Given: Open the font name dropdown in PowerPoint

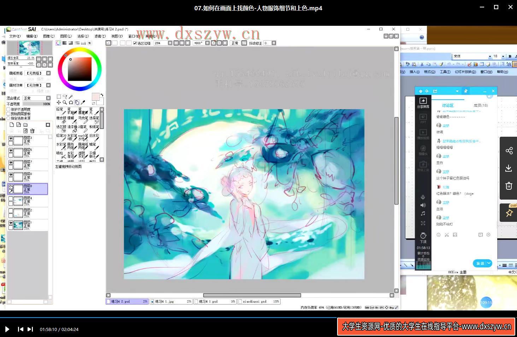Looking at the screenshot, I should tap(490, 57).
